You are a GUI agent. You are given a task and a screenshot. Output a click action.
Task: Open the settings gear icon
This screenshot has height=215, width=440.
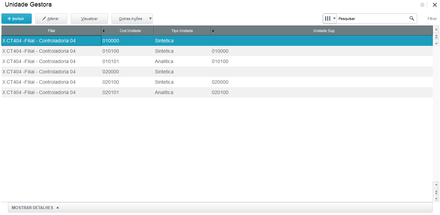point(422,5)
